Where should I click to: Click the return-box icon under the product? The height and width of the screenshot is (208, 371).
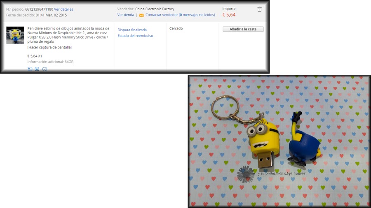point(37,69)
